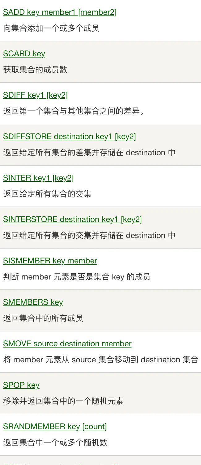The width and height of the screenshot is (201, 465).
Task: Click the SISMEMBER description about 判断 member 元素
Action: click(x=77, y=277)
